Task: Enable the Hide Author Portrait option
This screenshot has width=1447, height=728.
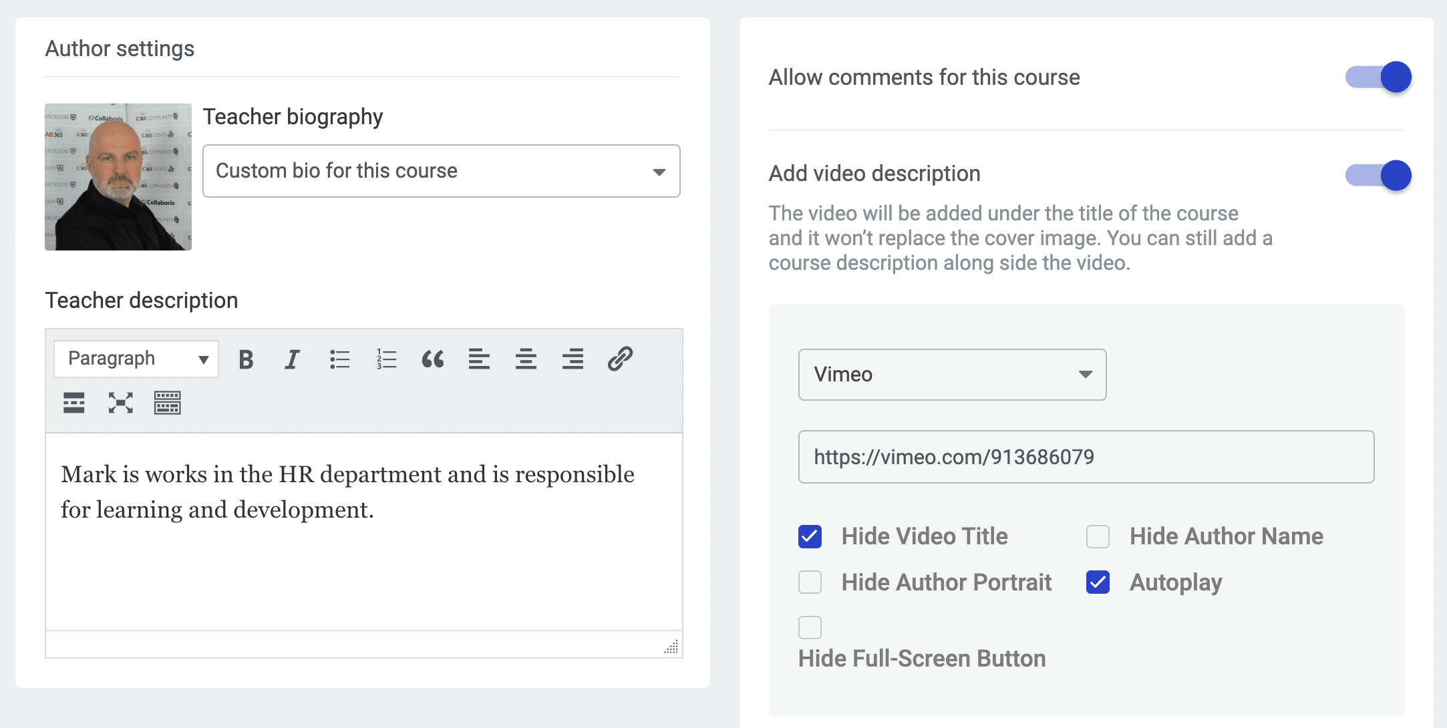Action: [810, 582]
